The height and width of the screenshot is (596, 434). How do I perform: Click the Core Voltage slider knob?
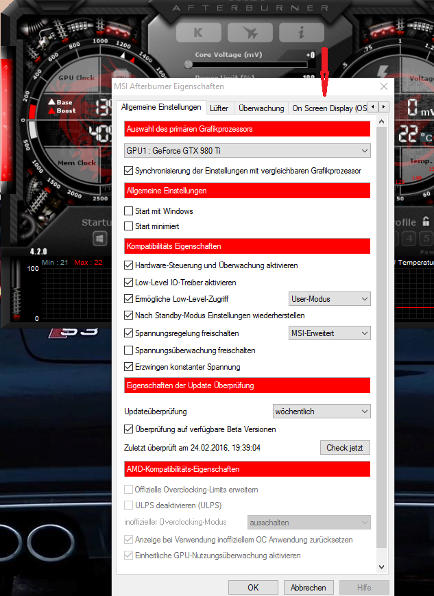188,64
